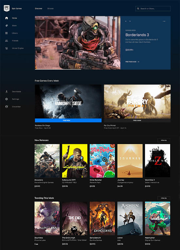180x250 pixels.
Task: Select Downloads in the sidebar
Action: click(x=17, y=91)
